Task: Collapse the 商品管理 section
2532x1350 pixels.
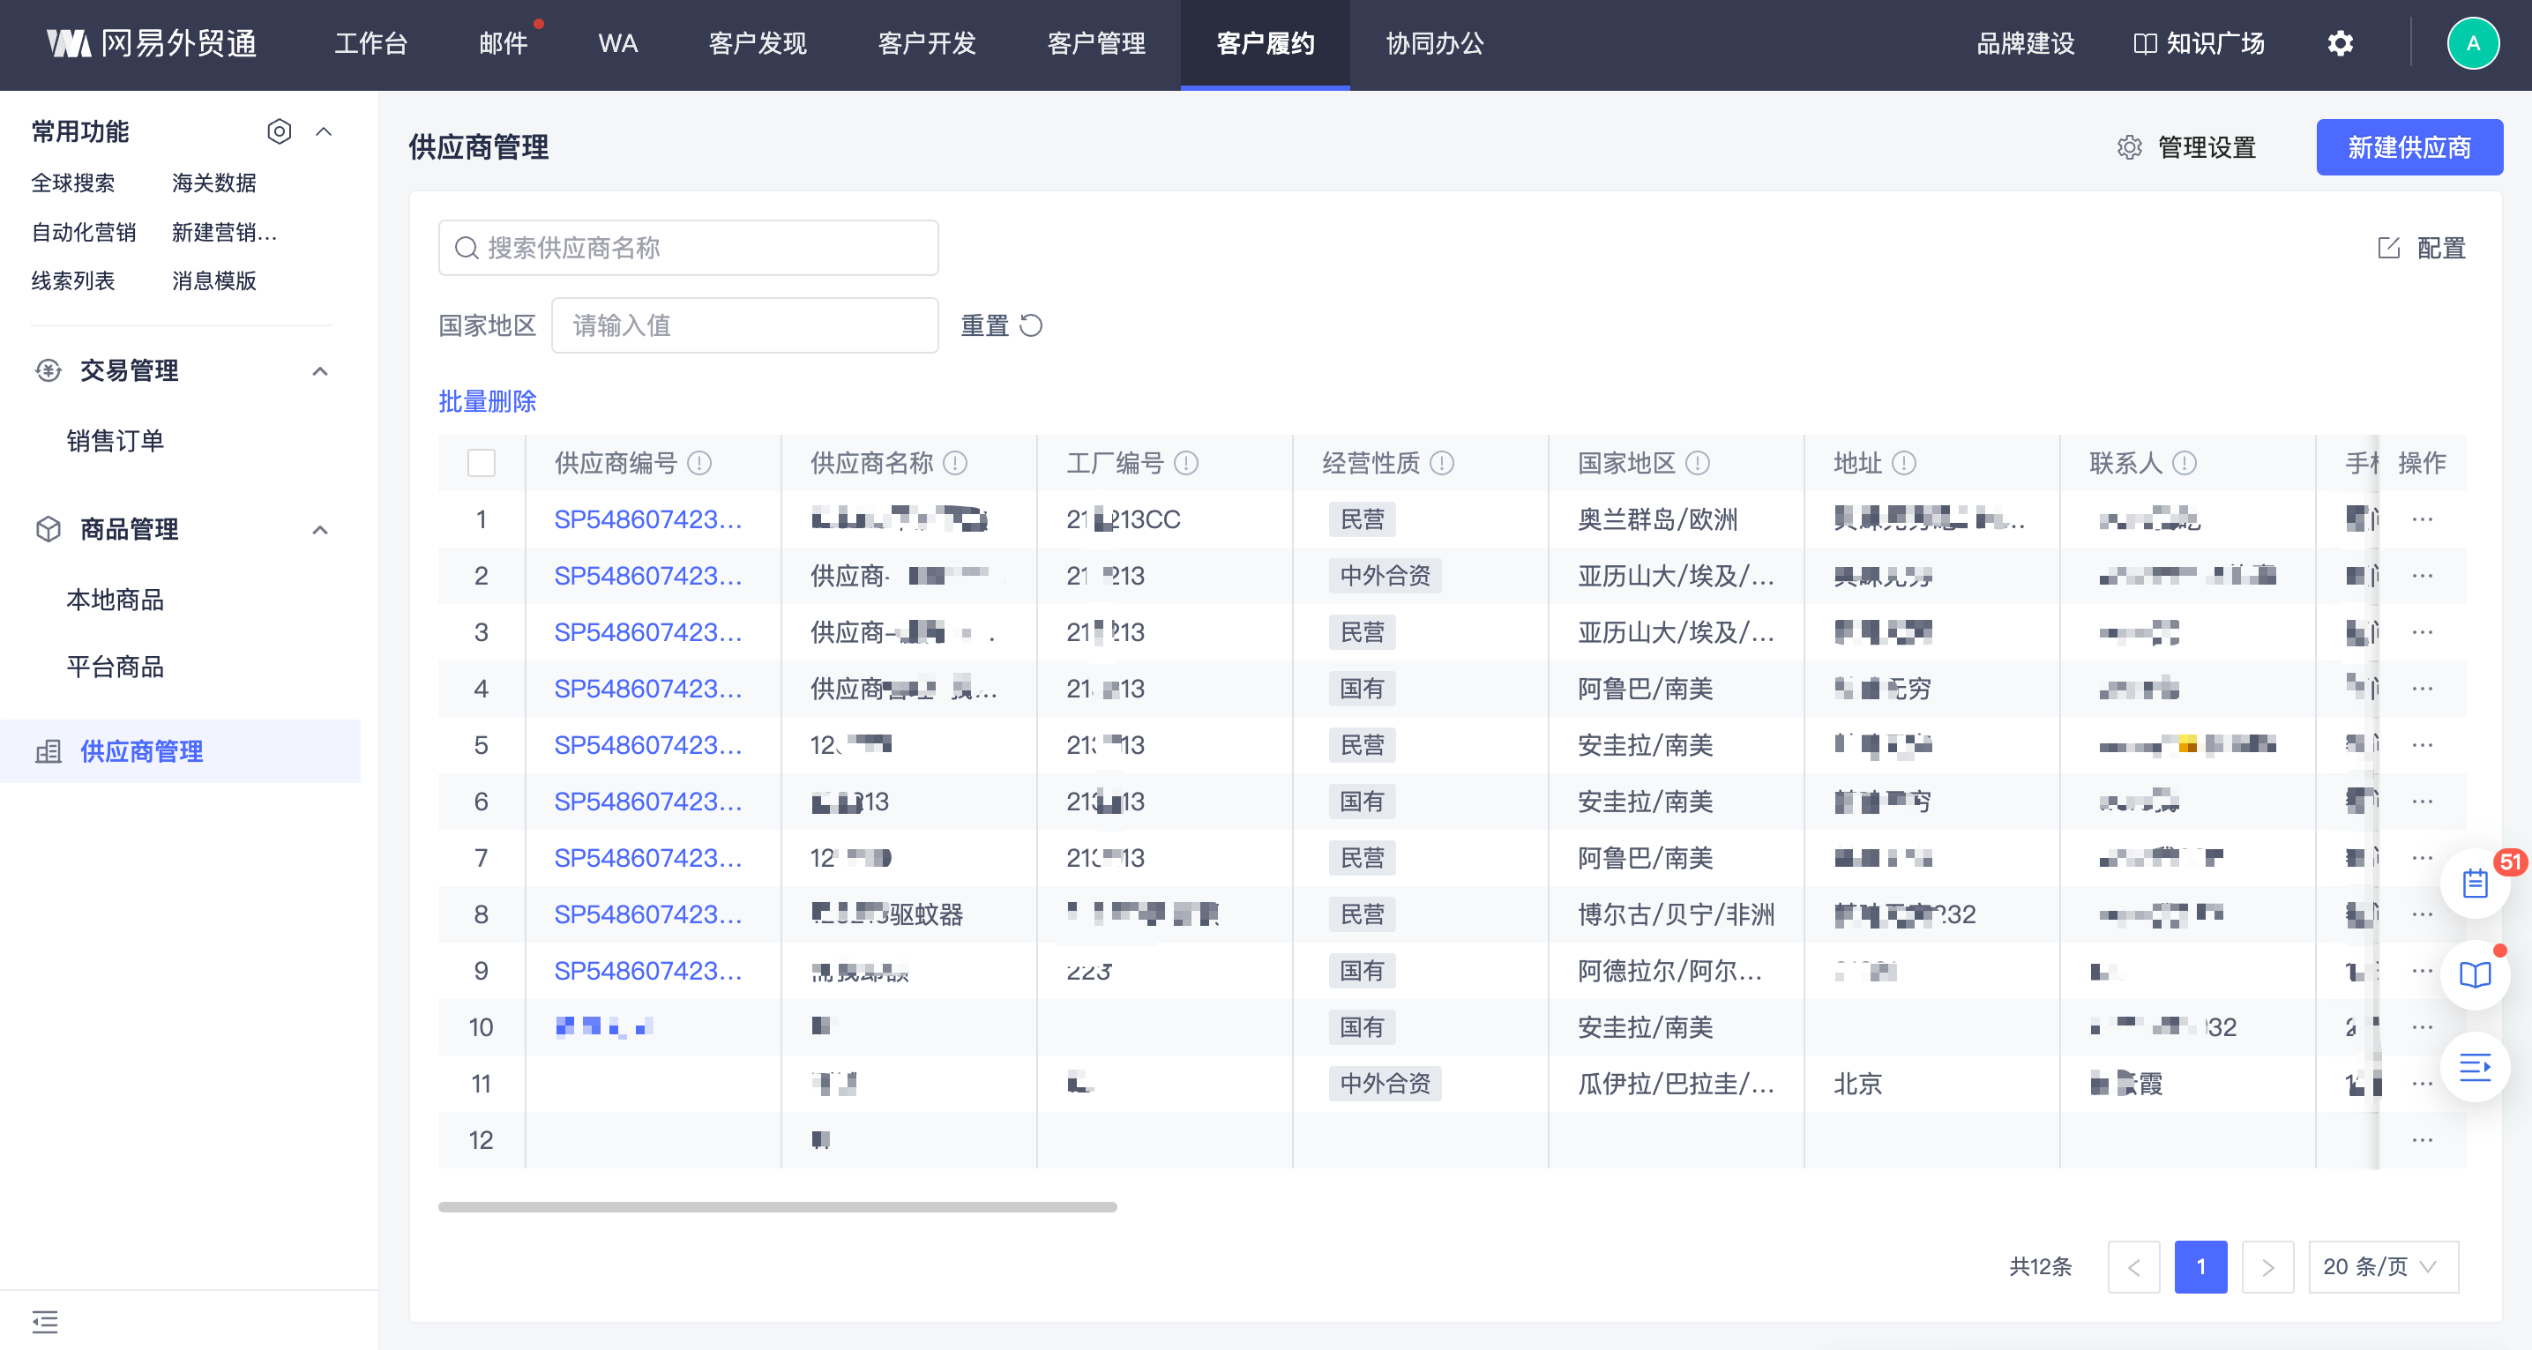Action: [x=319, y=530]
